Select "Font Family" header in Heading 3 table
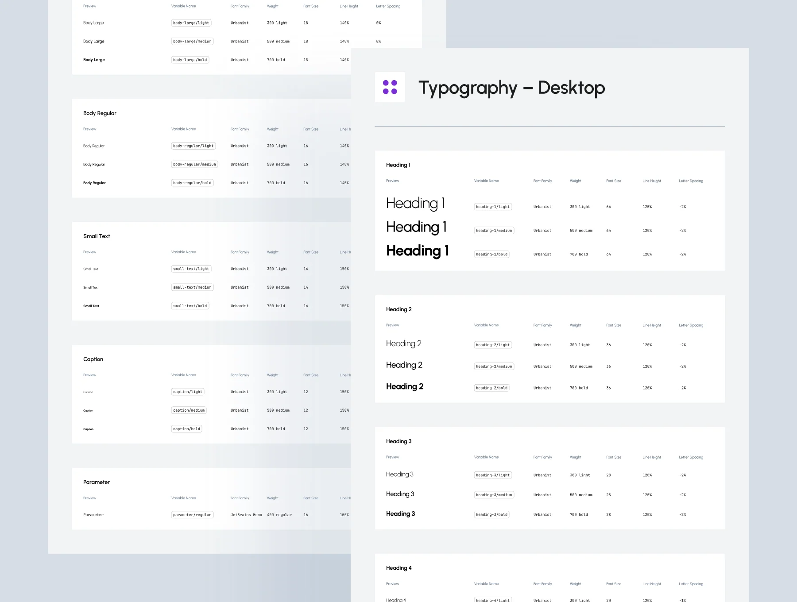This screenshot has height=602, width=797. [x=542, y=457]
